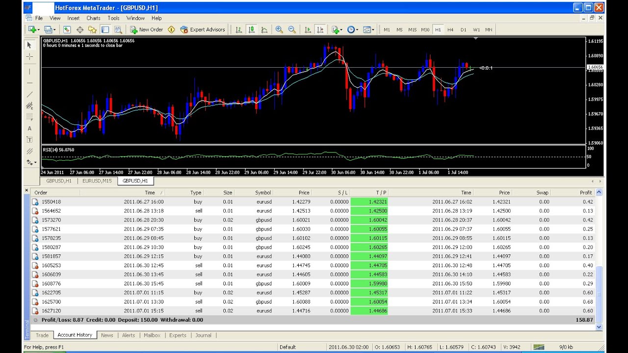Open the Journal terminal tab
Screen dimensions: 628x353
[x=203, y=335]
